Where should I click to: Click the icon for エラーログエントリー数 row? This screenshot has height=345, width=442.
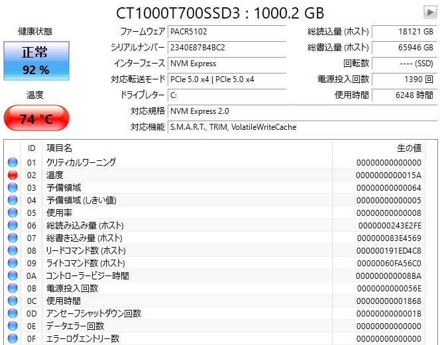13,338
